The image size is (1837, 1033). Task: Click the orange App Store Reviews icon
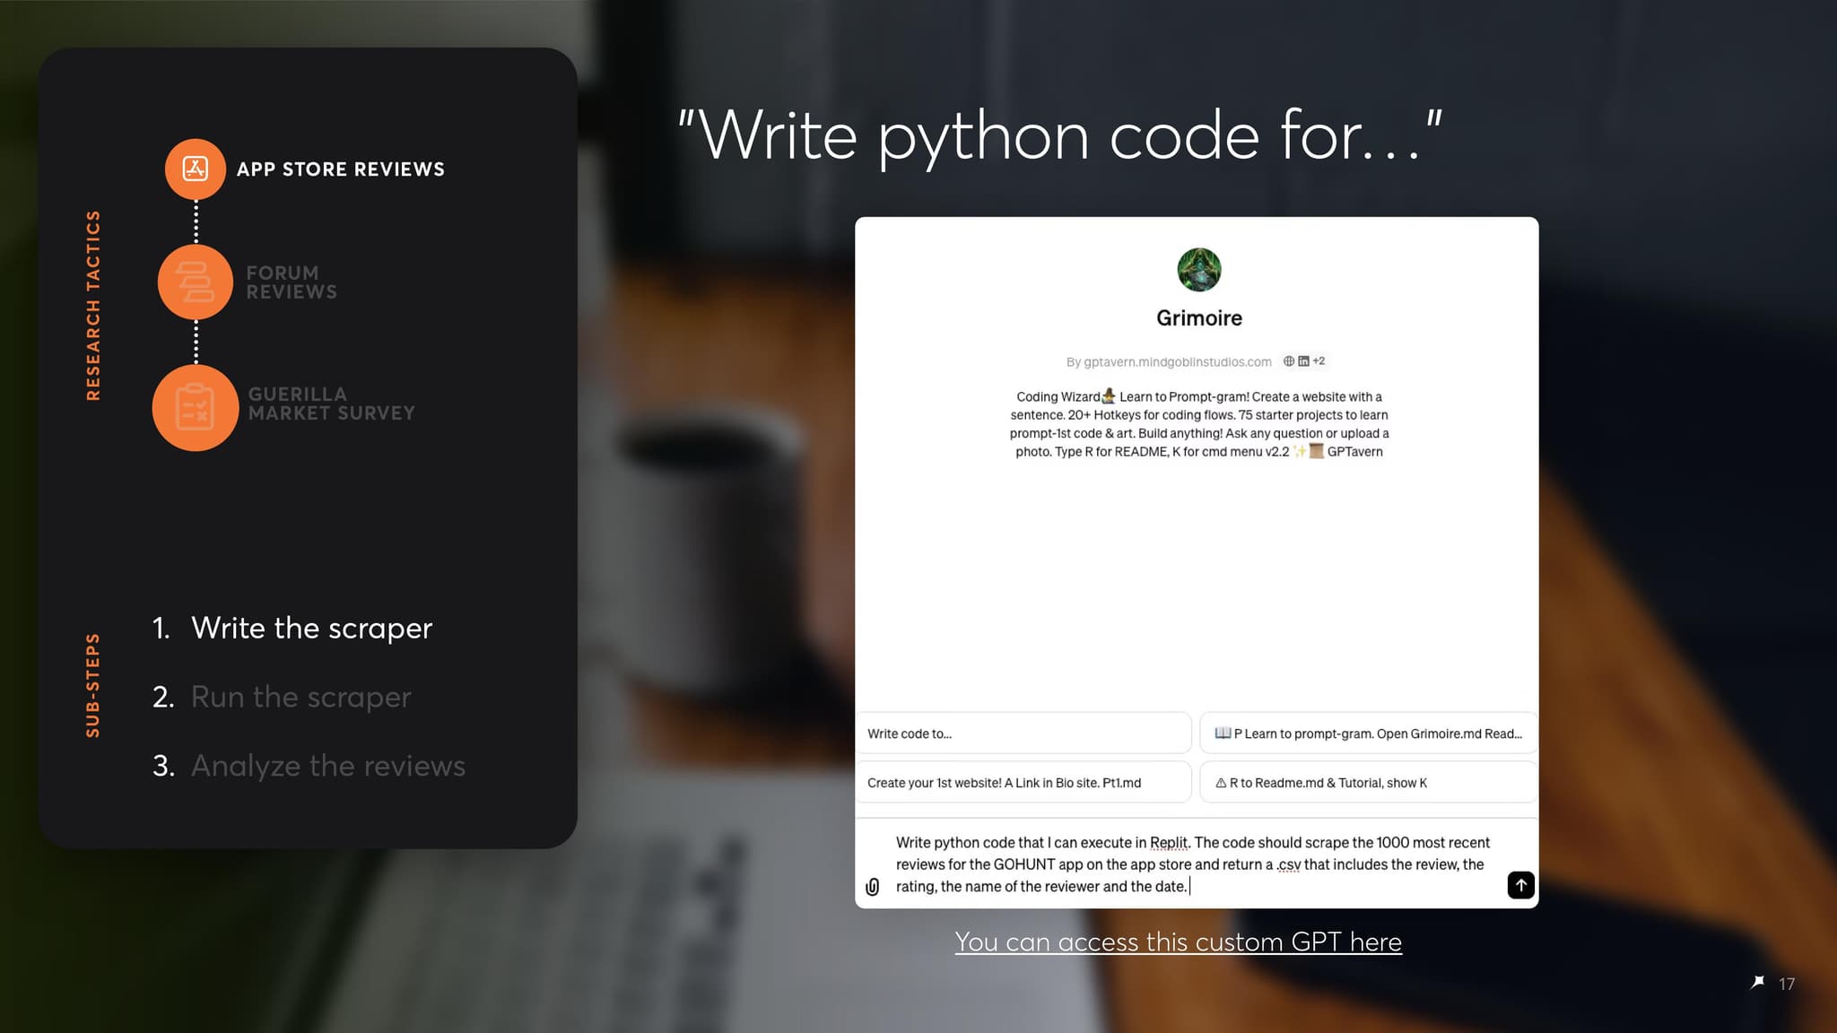click(x=196, y=169)
